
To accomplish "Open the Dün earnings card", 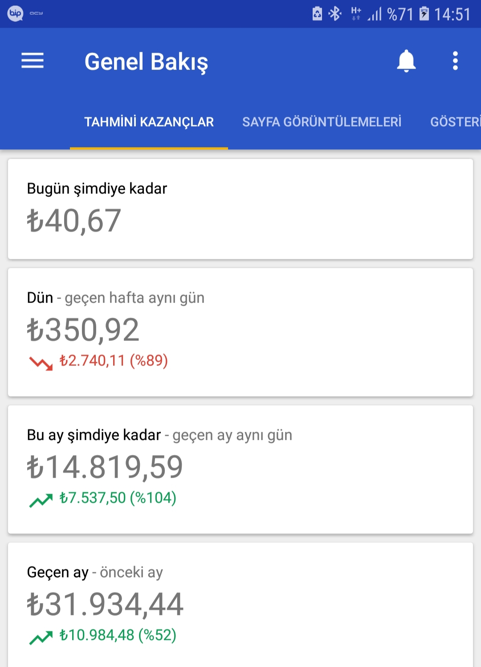I will 240,332.
